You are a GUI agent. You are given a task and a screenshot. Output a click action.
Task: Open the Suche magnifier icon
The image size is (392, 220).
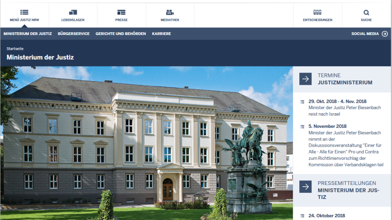tap(366, 13)
